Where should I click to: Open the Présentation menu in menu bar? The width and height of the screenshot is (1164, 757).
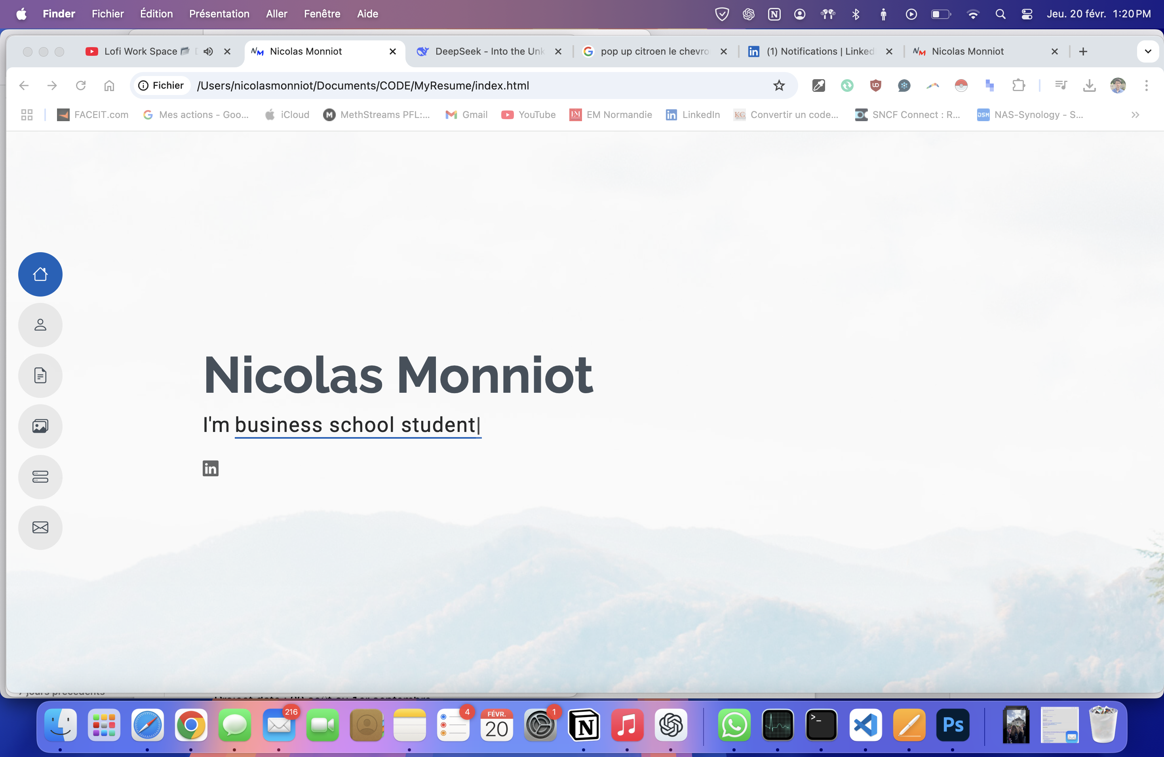pyautogui.click(x=219, y=14)
